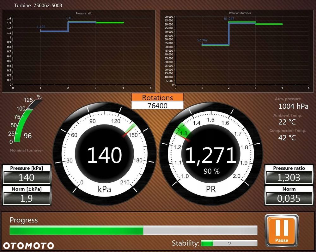Click the Compression Temp. 42 °C reading
The width and height of the screenshot is (316, 252).
287,138
